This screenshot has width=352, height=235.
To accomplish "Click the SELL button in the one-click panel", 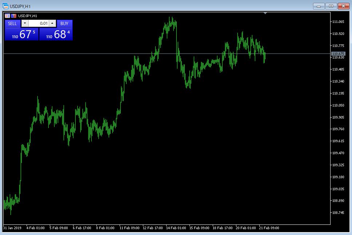I will click(13, 24).
